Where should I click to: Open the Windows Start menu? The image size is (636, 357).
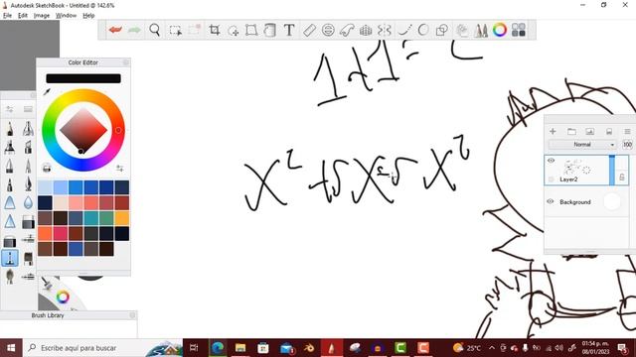(x=11, y=348)
